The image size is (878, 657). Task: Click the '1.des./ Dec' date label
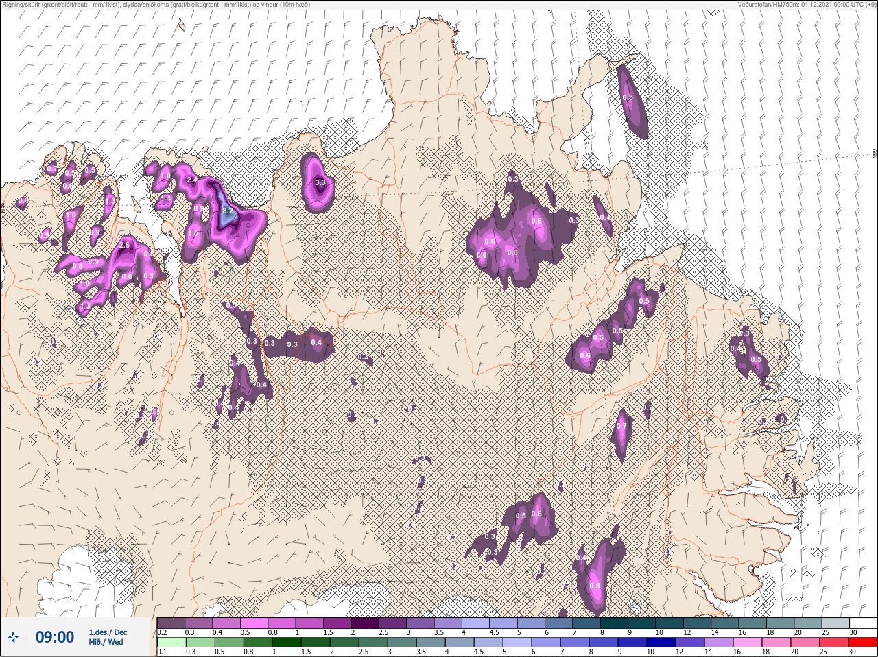coord(108,632)
